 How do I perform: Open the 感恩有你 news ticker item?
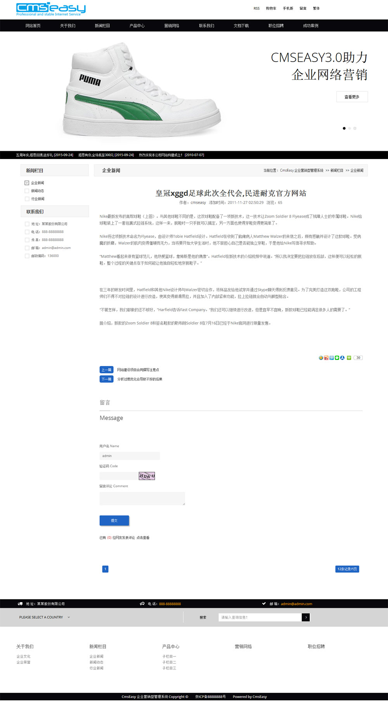pos(106,155)
